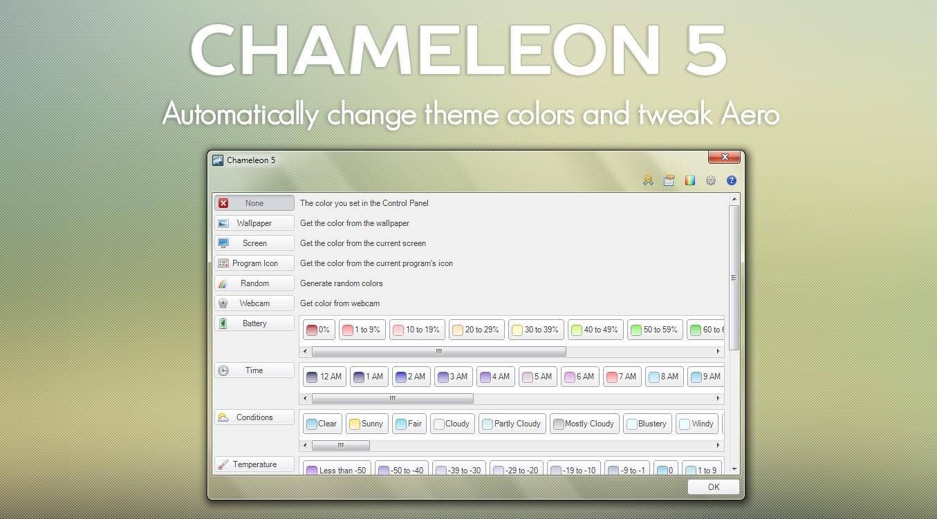The width and height of the screenshot is (937, 519).
Task: Select the Wallpaper color mode
Action: point(254,223)
